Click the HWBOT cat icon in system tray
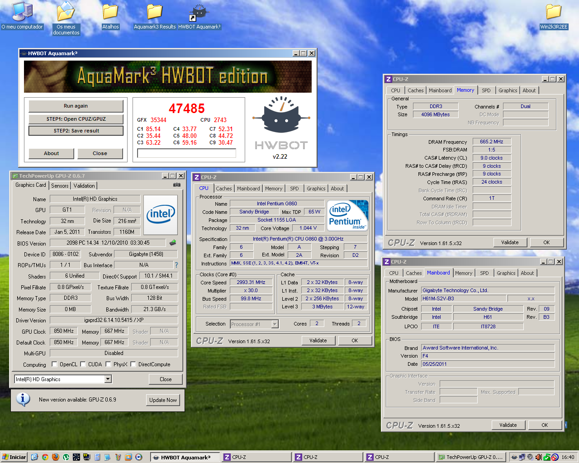The width and height of the screenshot is (579, 463). (x=514, y=457)
